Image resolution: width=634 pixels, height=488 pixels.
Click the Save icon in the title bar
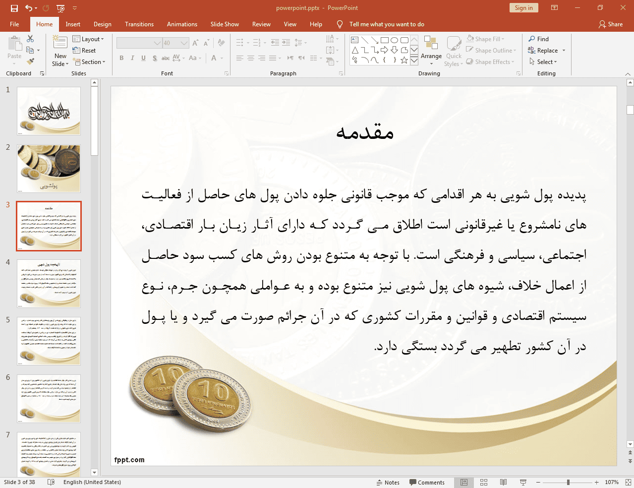pyautogui.click(x=14, y=8)
